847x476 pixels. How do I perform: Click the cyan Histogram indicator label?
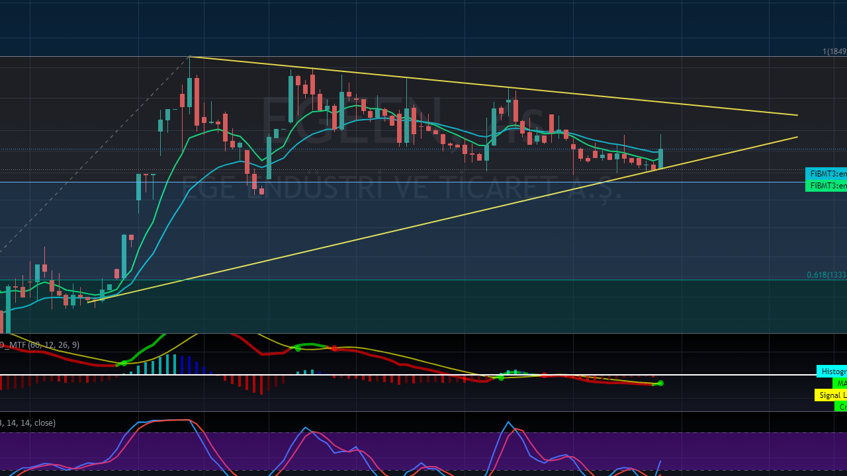832,372
